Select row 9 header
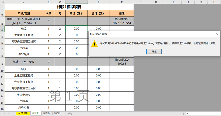The width and height of the screenshot is (221, 116). coord(2,62)
